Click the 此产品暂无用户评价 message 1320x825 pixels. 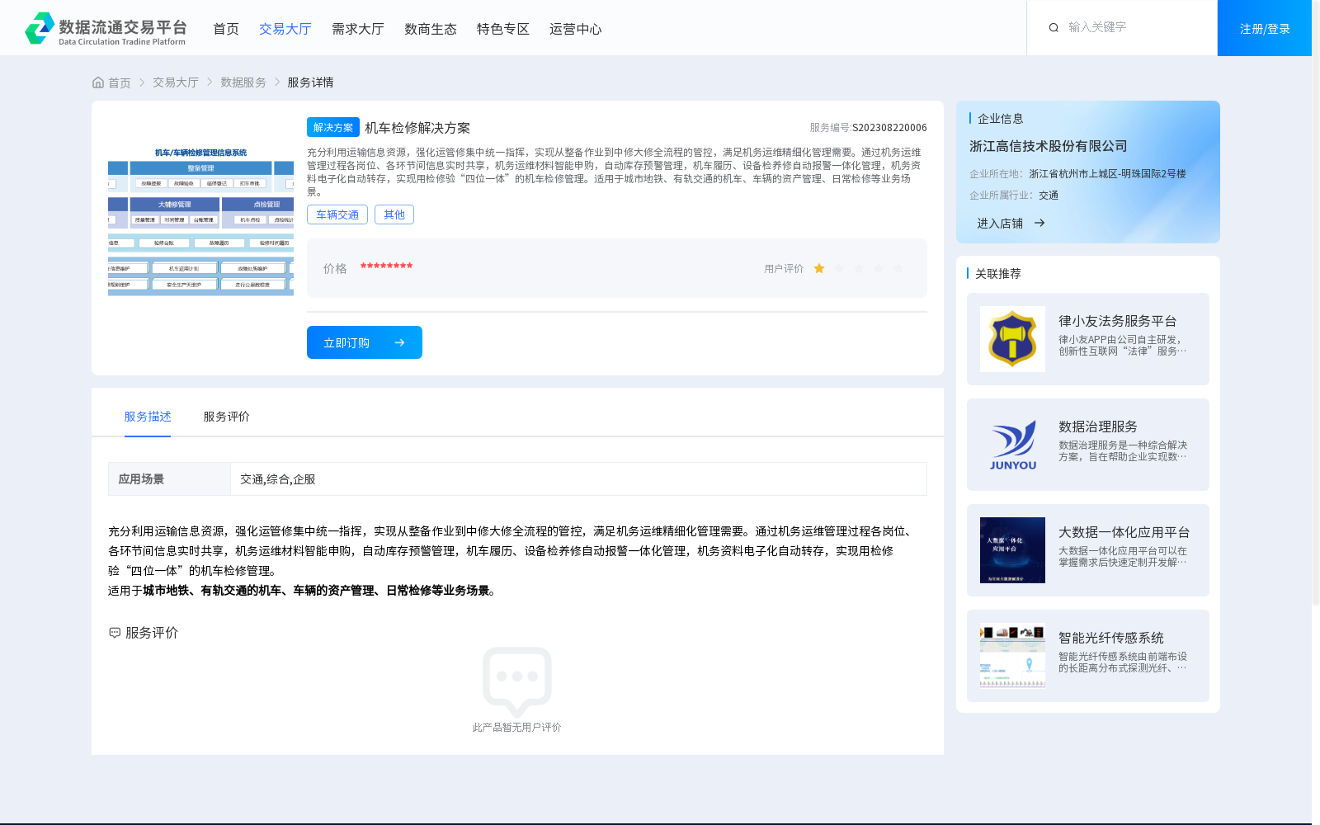(x=517, y=728)
